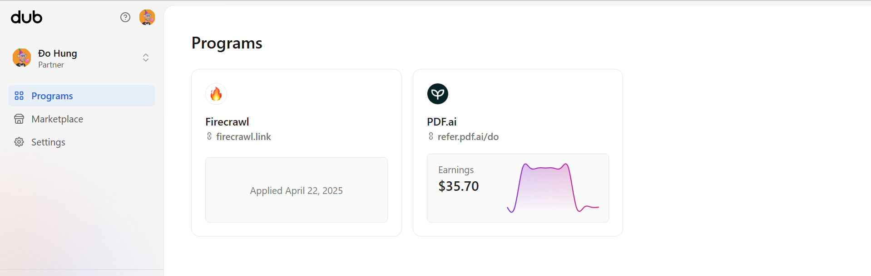Click the Marketplace storefront icon

click(19, 119)
